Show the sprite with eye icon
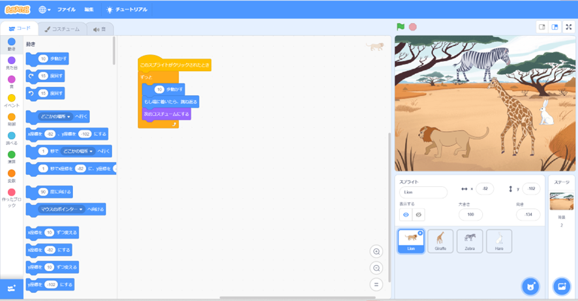The height and width of the screenshot is (301, 578). pos(405,214)
